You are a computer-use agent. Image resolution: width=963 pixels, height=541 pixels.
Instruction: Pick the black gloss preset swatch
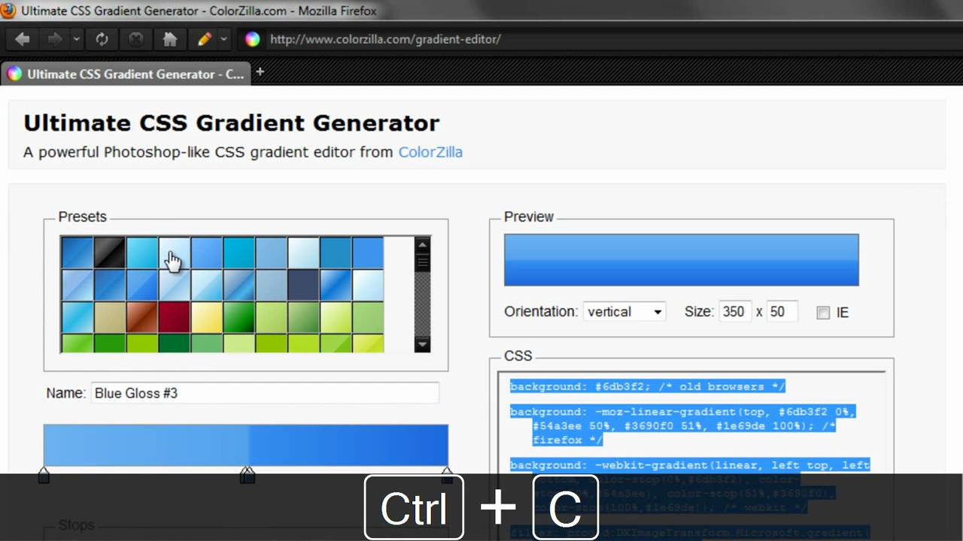tap(109, 252)
